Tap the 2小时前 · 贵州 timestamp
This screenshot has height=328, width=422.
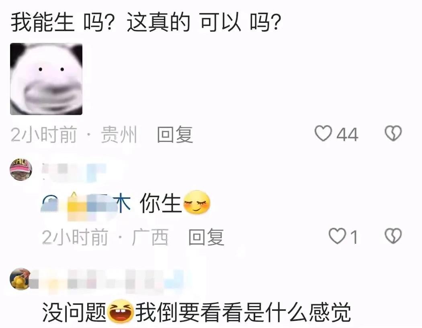point(74,134)
